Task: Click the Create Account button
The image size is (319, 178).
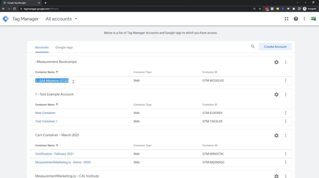Action: coord(275,47)
